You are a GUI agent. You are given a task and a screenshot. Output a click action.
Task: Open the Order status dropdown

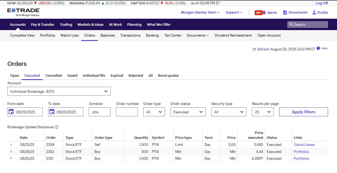188,112
